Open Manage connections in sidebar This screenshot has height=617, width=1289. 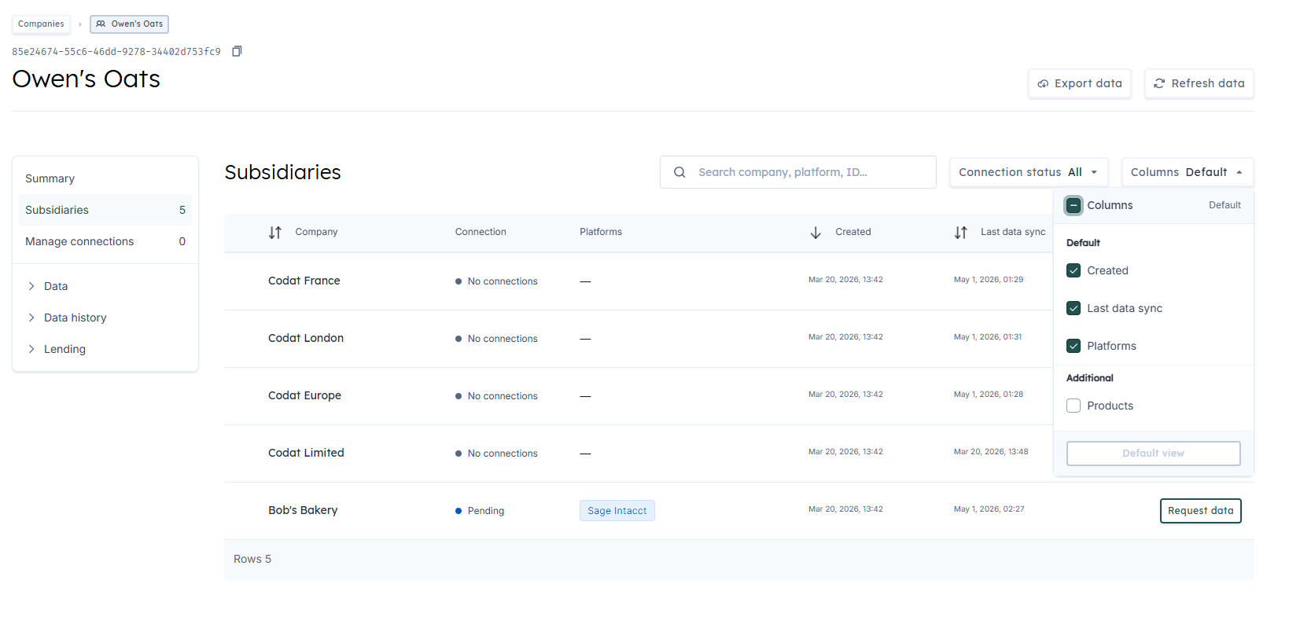point(105,241)
